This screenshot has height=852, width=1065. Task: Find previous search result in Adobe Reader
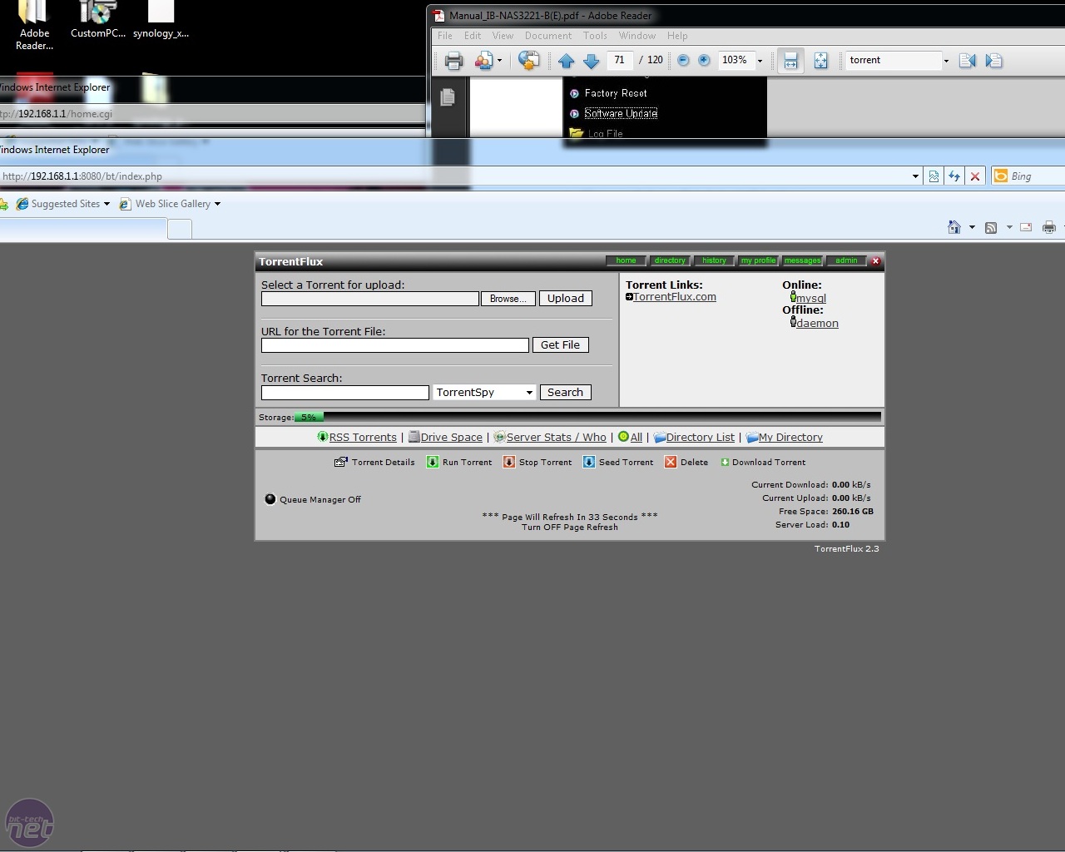967,60
